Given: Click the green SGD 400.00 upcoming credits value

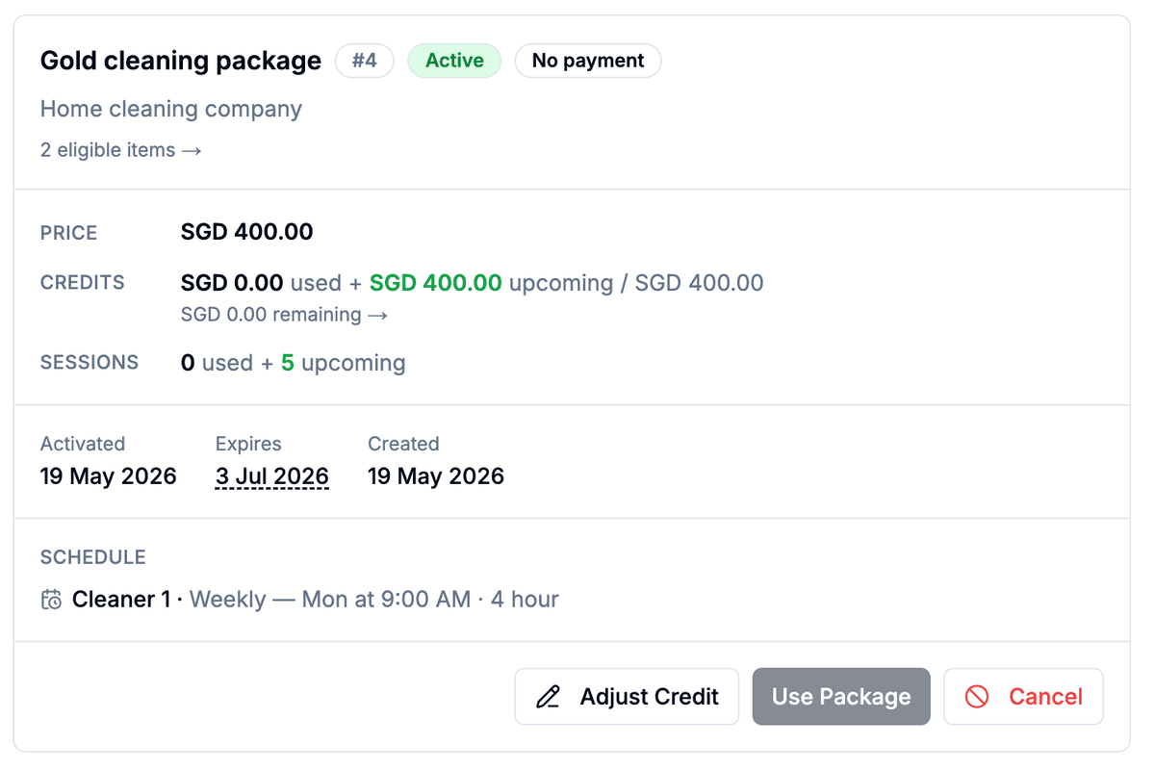Looking at the screenshot, I should (x=436, y=283).
